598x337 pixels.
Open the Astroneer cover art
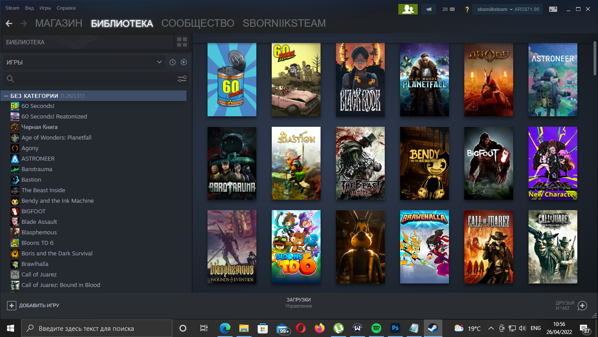(553, 79)
